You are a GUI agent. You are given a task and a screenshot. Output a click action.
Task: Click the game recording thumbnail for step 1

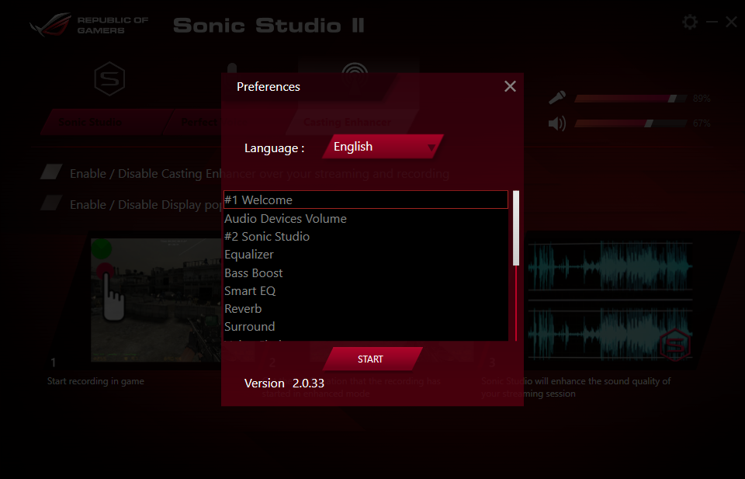pyautogui.click(x=156, y=300)
